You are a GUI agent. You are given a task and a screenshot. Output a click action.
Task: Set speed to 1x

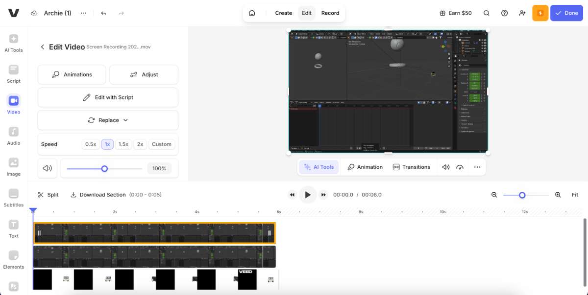[x=107, y=144]
